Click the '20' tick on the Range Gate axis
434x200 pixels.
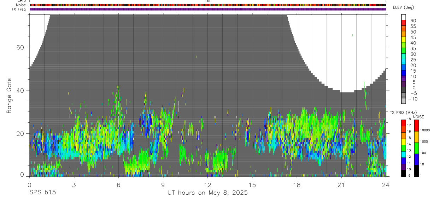[20, 133]
